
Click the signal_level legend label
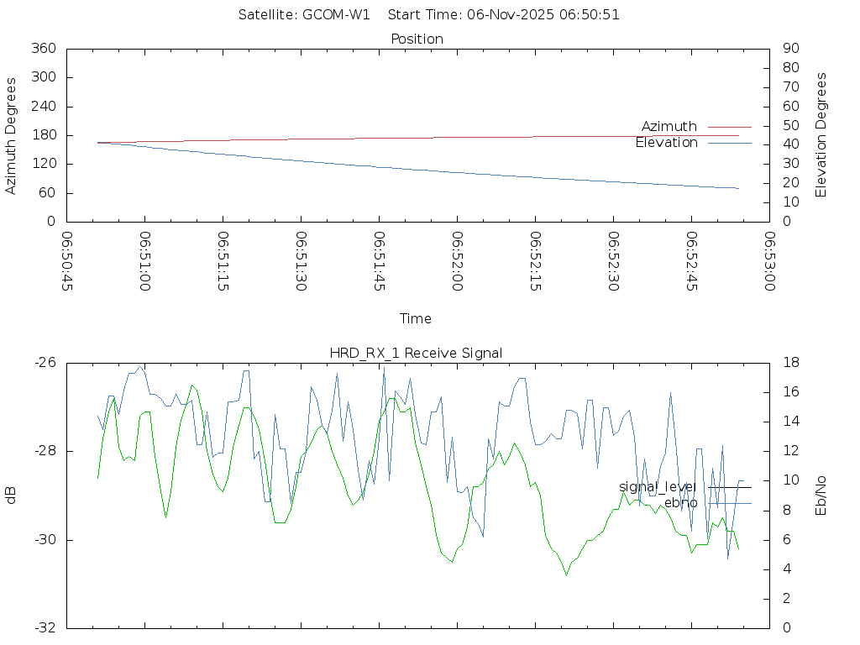[658, 487]
